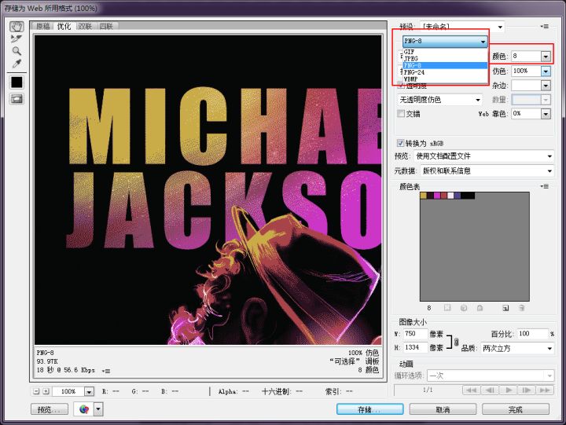Switch to the 双联 tab
Screen dimensions: 566x425
tap(85, 26)
